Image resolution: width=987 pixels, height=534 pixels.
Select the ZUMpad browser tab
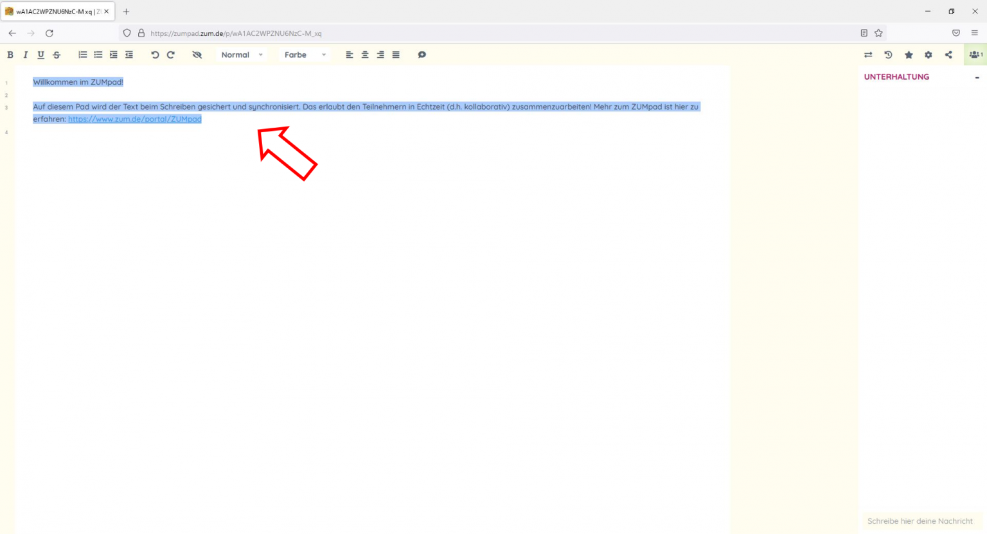(55, 12)
